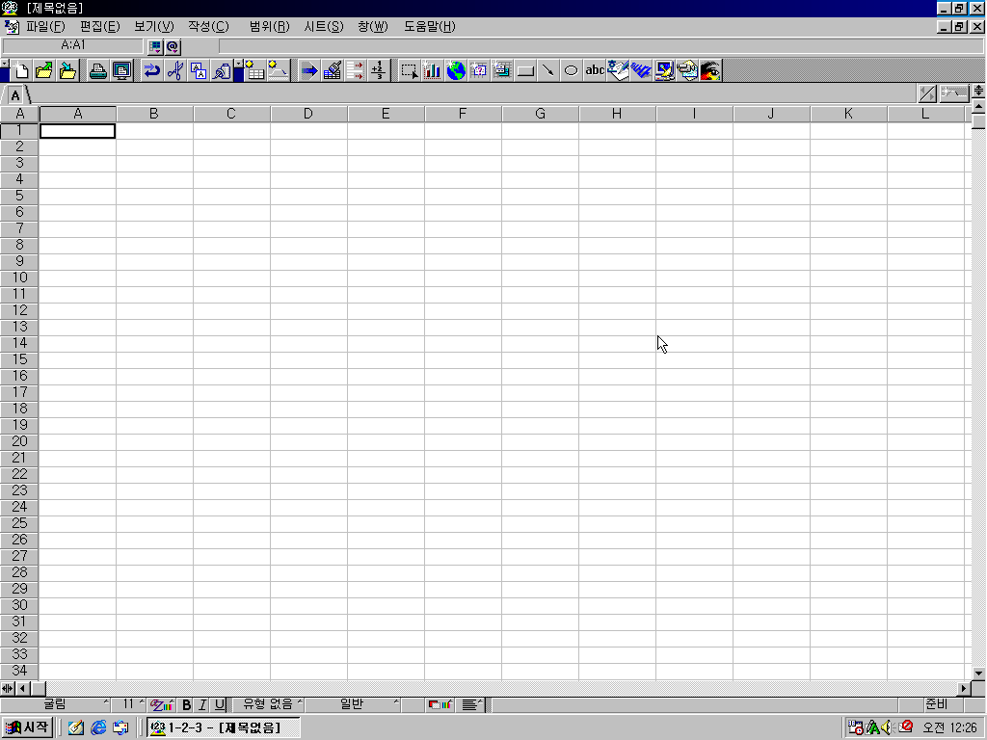The image size is (987, 740).
Task: Sum values with the 1+2=3 icon
Action: click(x=378, y=70)
